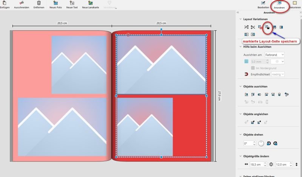Viewport: 302px width, 177px height.
Task: Click the width stepper arrows
Action: pos(265,165)
